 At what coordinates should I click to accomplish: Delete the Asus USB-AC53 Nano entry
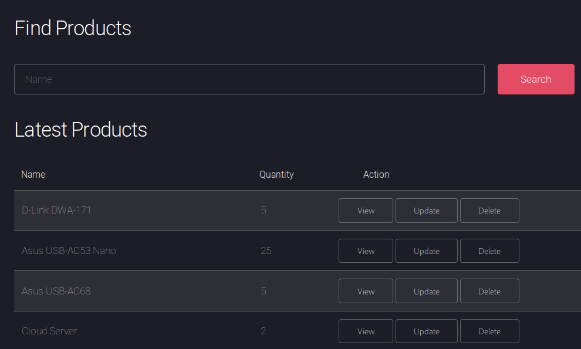(x=489, y=251)
